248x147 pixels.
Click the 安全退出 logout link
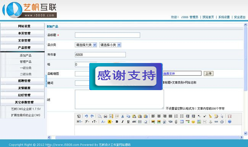(x=240, y=17)
